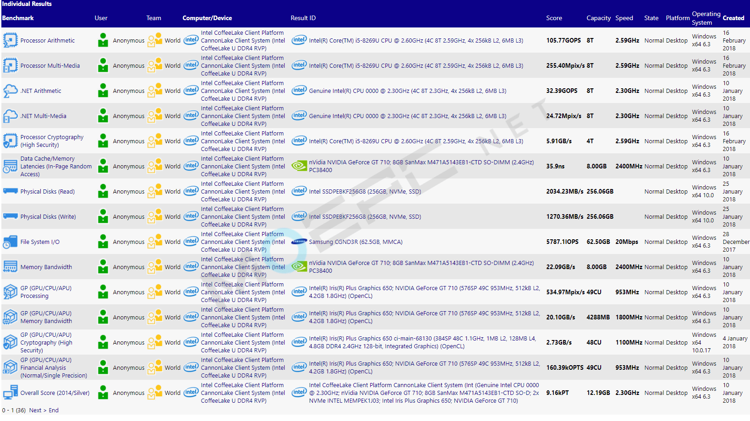Click the .NET Multi-Media cloud icon

point(10,116)
